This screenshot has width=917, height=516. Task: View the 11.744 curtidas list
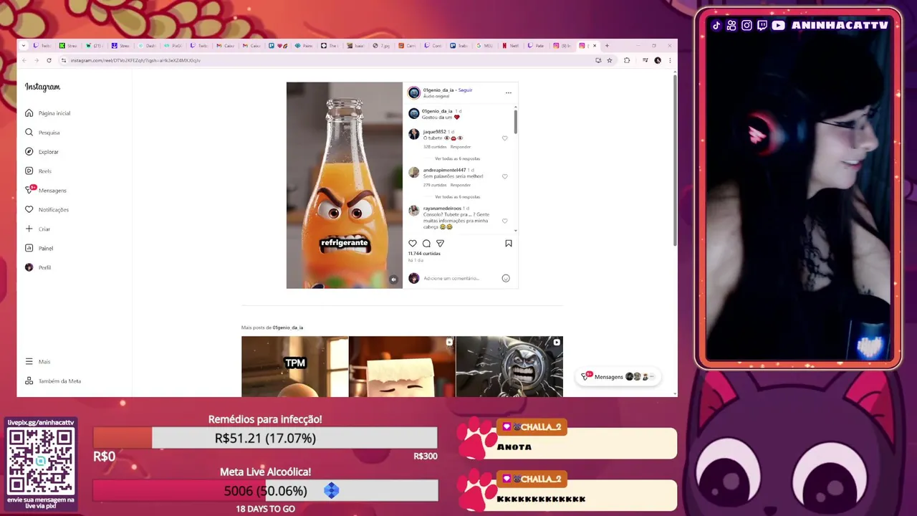(424, 254)
